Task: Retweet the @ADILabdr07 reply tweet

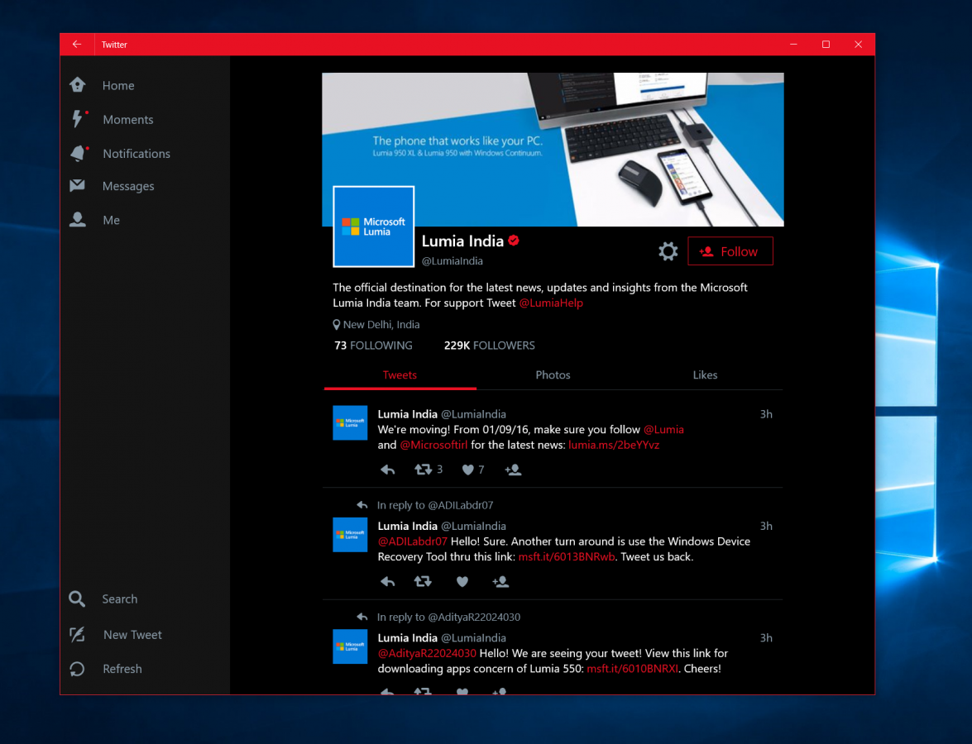Action: [x=423, y=581]
